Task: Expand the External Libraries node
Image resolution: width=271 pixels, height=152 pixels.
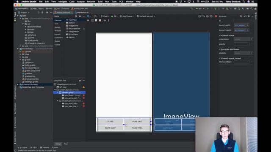Action: pyautogui.click(x=18, y=84)
